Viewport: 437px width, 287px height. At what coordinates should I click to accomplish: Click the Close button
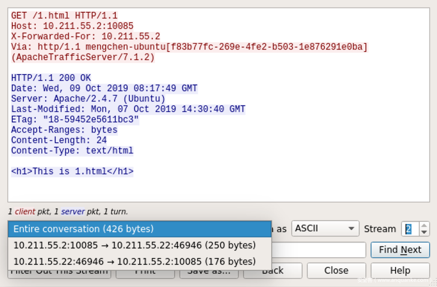(336, 270)
